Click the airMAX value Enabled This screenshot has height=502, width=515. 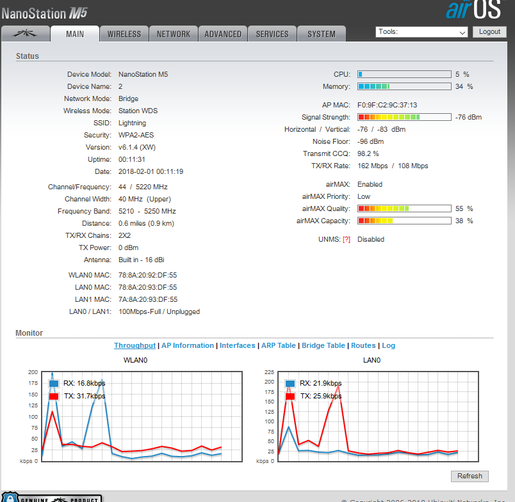click(x=370, y=184)
